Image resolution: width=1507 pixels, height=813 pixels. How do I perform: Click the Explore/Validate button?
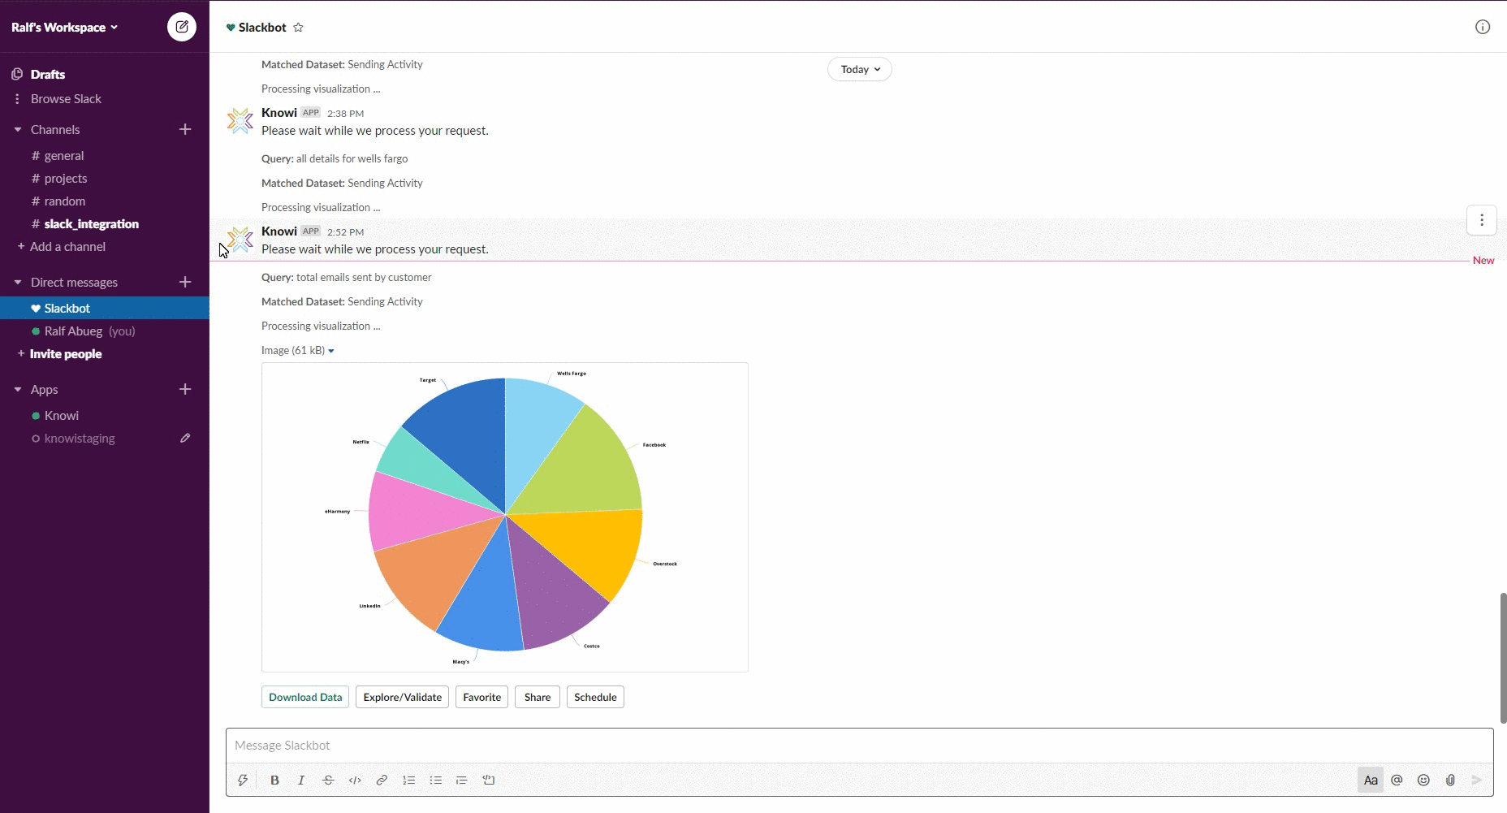point(402,697)
